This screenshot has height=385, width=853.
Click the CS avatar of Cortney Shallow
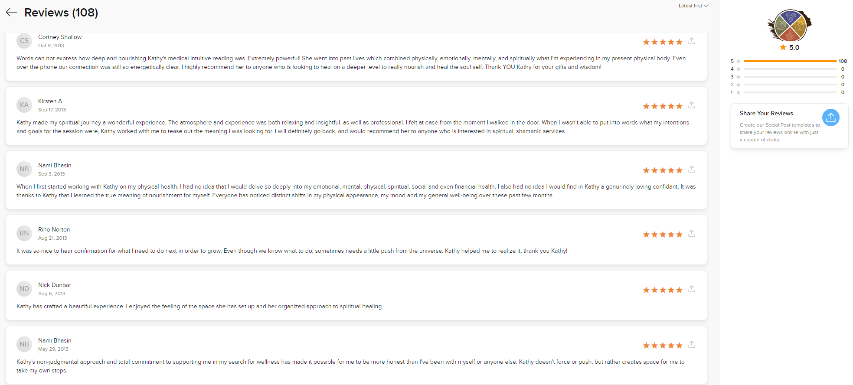click(24, 41)
